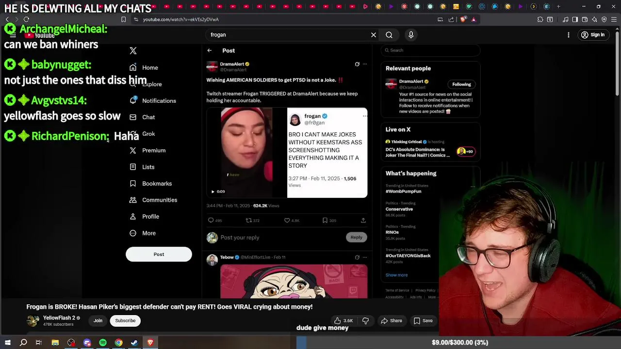This screenshot has width=621, height=349.
Task: Open the browser hamburger menu
Action: coord(614,19)
